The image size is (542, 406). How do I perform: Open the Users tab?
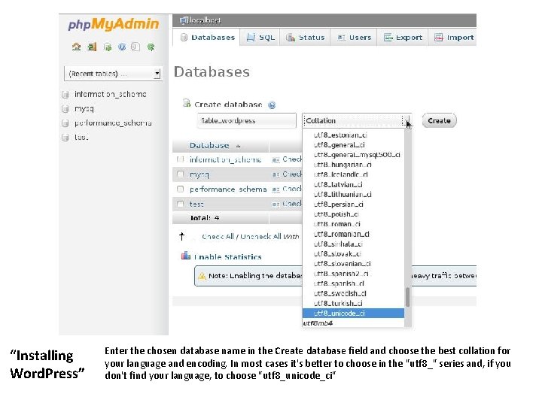tap(354, 38)
